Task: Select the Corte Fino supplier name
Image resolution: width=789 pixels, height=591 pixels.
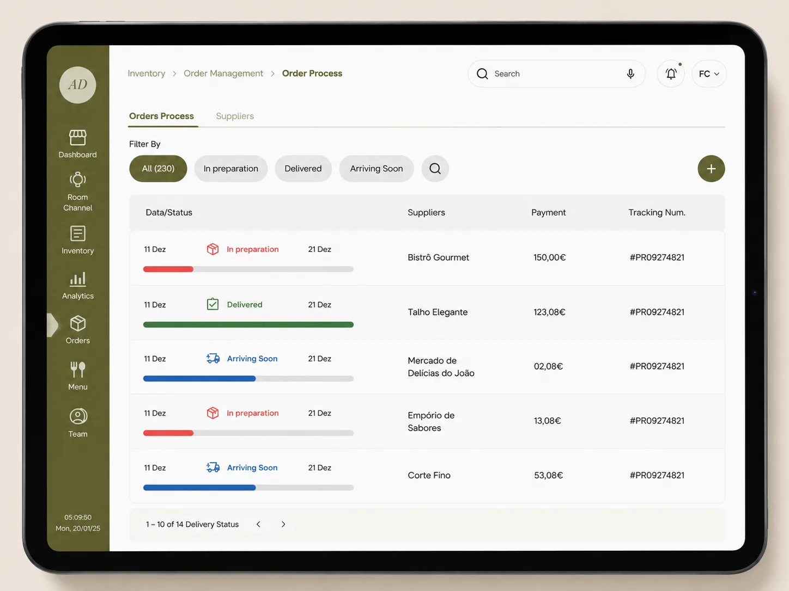Action: [429, 475]
